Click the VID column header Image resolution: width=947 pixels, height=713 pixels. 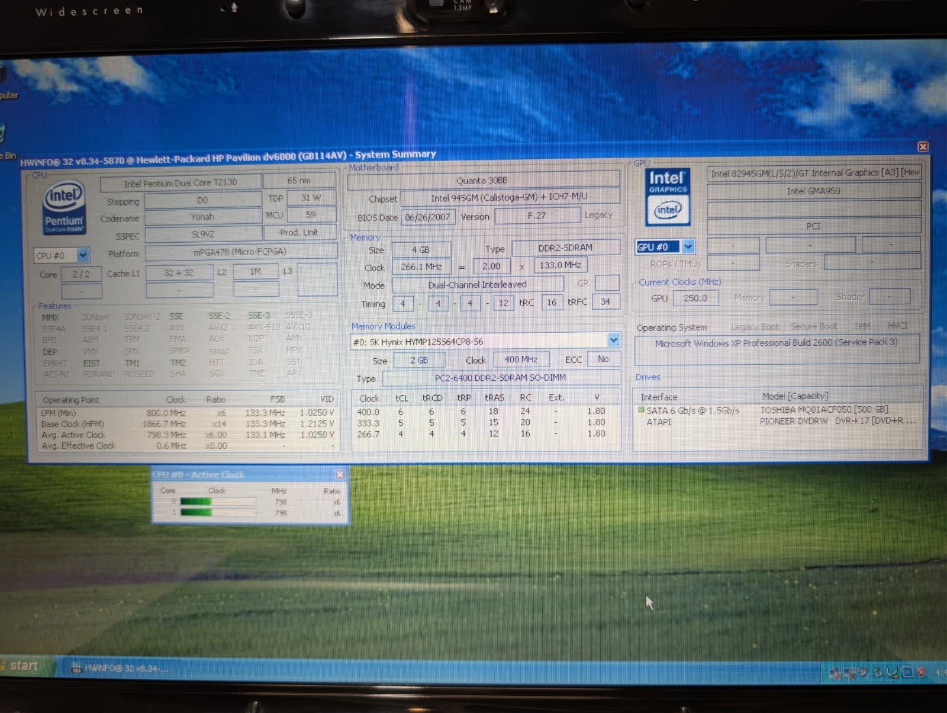click(327, 399)
